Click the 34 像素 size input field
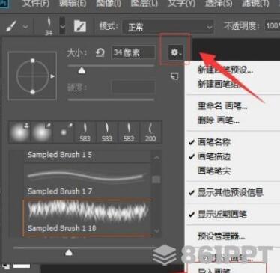This screenshot has height=273, width=280. 133,52
